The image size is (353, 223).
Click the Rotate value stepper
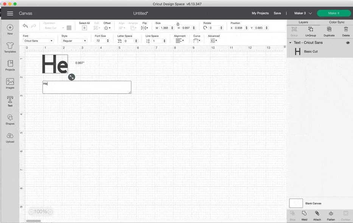tap(221, 28)
